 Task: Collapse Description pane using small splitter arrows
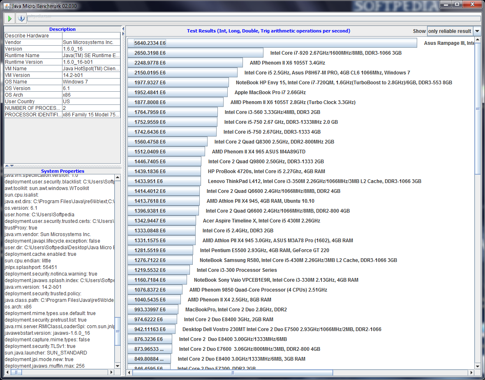coord(7,166)
